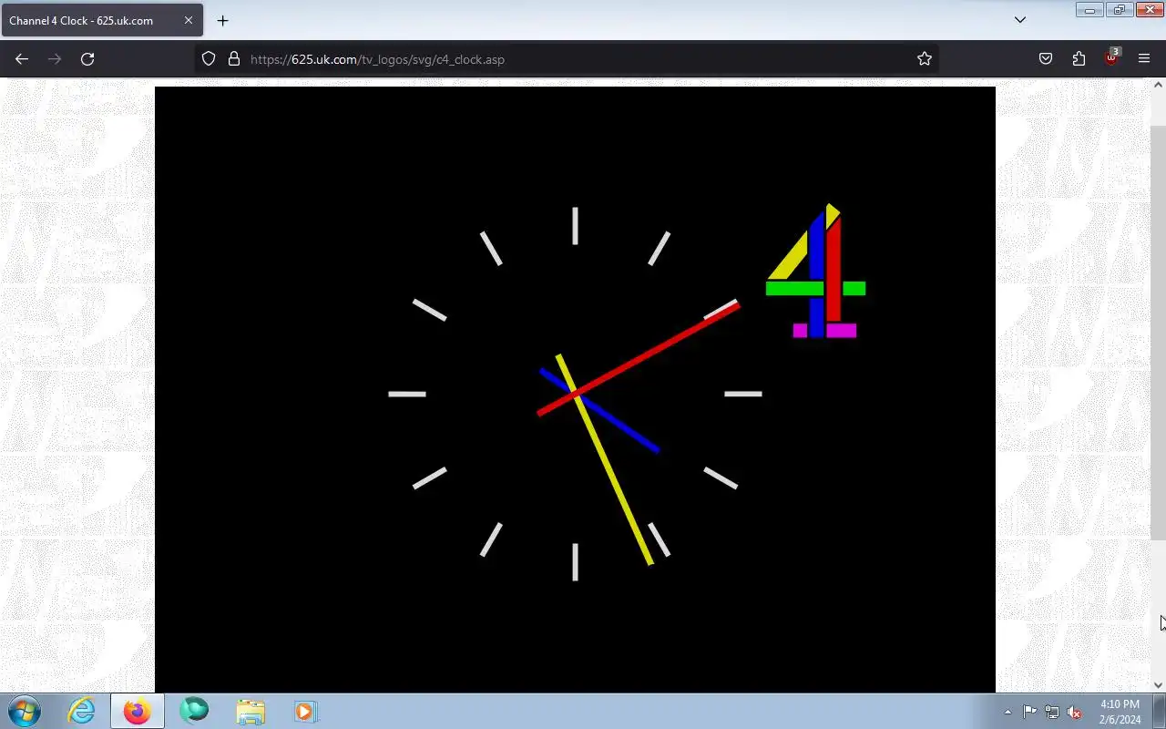1166x729 pixels.
Task: Launch Internet Explorer from the taskbar
Action: coord(82,711)
